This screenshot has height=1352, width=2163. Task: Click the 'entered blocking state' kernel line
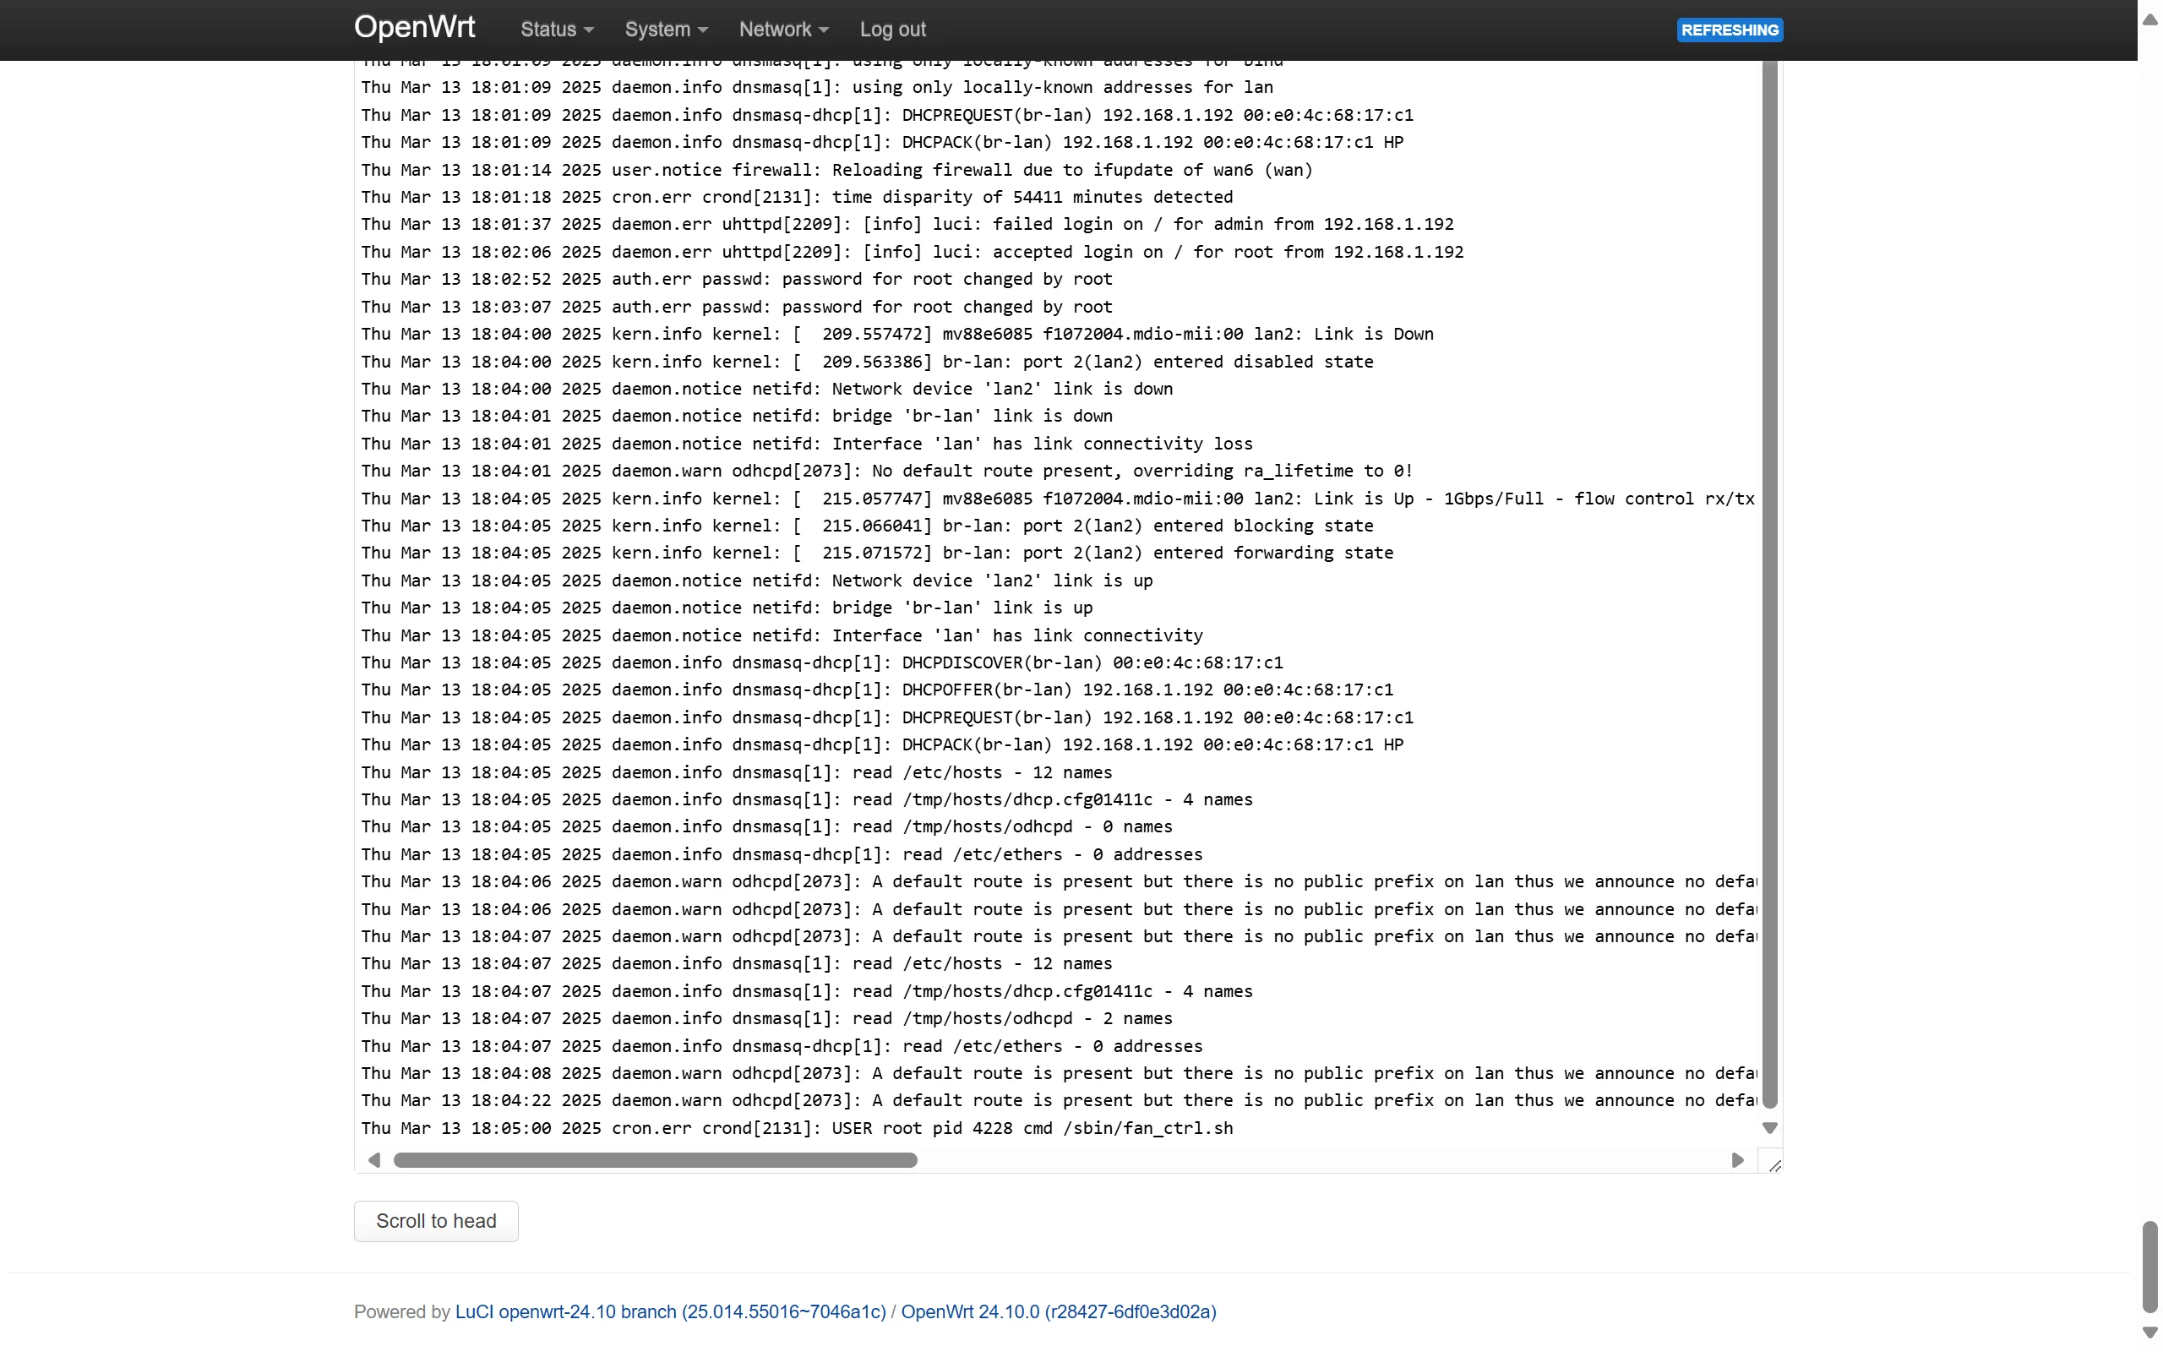click(x=867, y=526)
